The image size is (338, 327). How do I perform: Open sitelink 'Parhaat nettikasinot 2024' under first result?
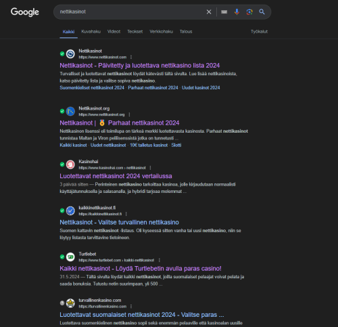click(153, 88)
